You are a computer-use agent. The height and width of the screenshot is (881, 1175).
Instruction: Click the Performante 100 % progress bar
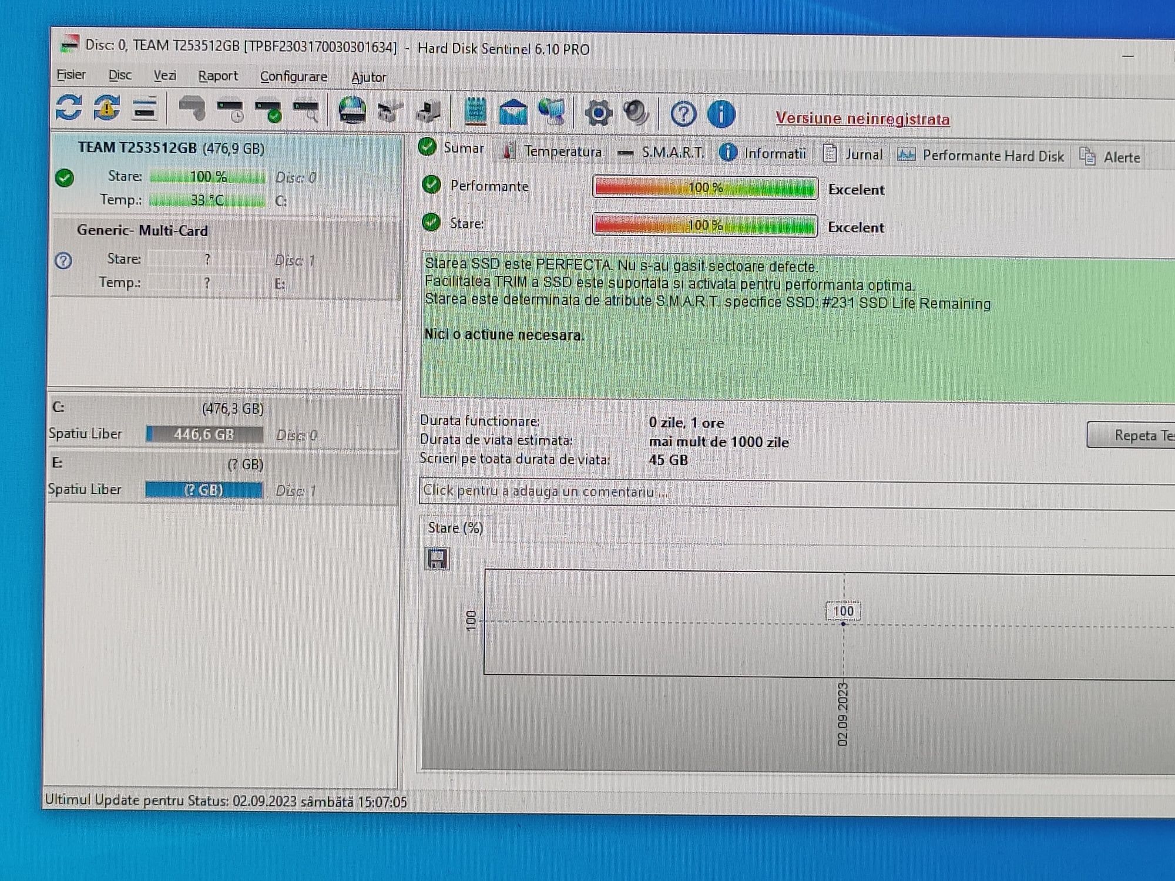[x=705, y=188]
